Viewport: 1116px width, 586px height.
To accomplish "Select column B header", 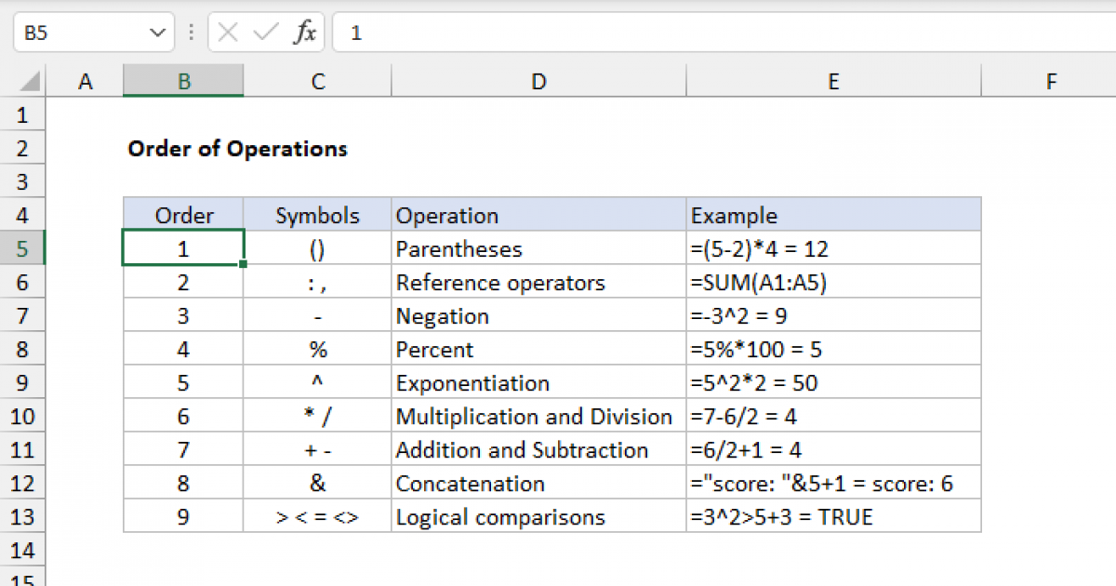I will [x=183, y=82].
